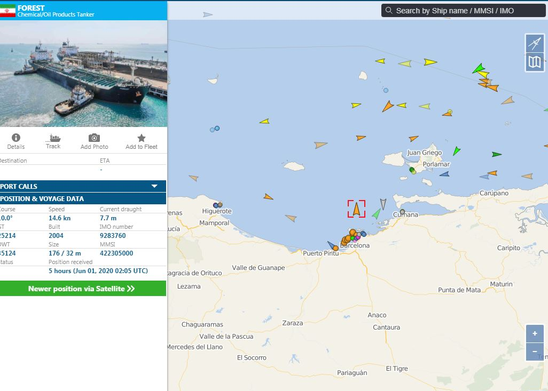Zoom out the map with minus button
Viewport: 548px width, 391px height.
click(535, 352)
